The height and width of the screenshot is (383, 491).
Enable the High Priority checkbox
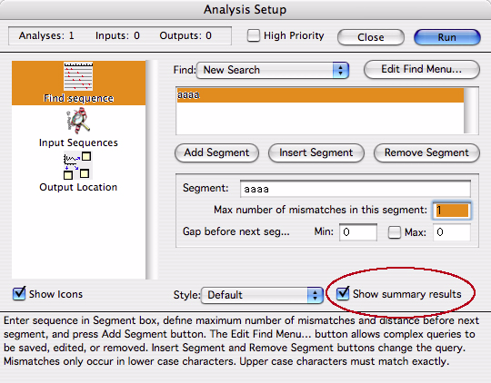(x=254, y=35)
